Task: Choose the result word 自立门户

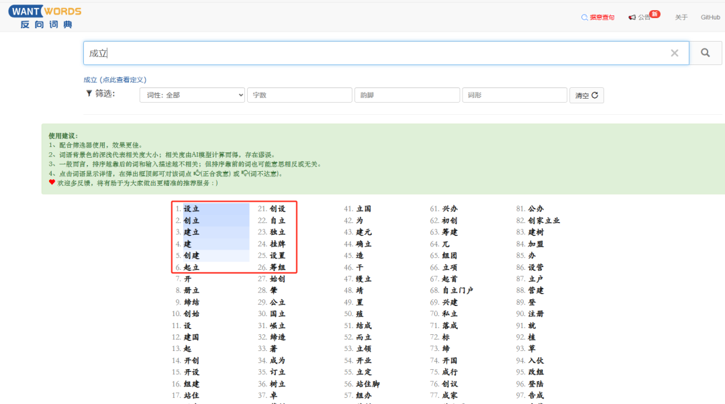Action: coord(457,291)
